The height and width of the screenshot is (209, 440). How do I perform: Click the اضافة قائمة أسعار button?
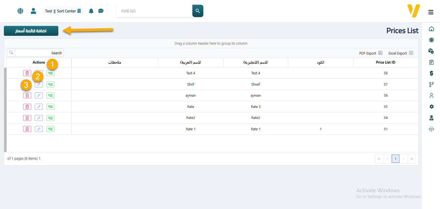pos(31,31)
